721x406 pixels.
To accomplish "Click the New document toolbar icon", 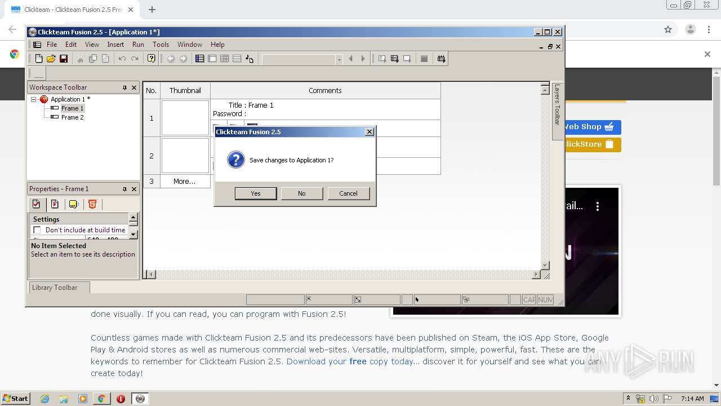I will tap(39, 59).
